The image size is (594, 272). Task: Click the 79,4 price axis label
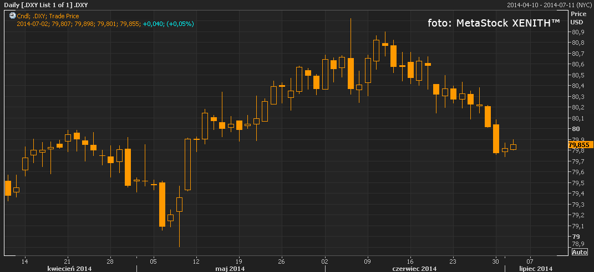pos(577,193)
